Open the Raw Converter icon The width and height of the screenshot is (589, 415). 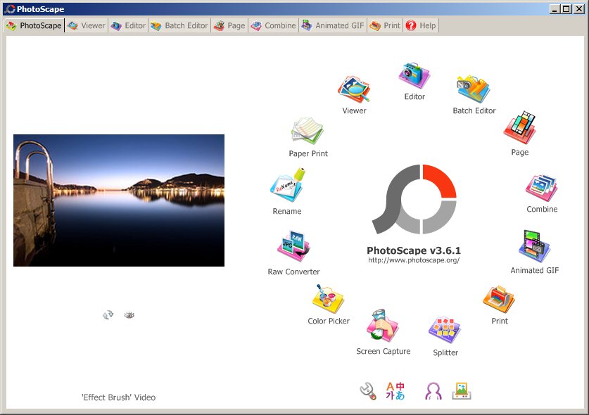point(293,248)
